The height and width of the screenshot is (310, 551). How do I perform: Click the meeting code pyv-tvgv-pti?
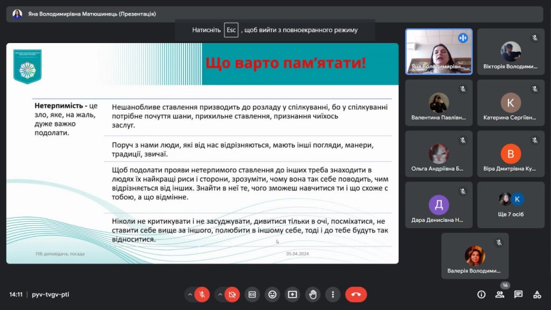coord(50,294)
